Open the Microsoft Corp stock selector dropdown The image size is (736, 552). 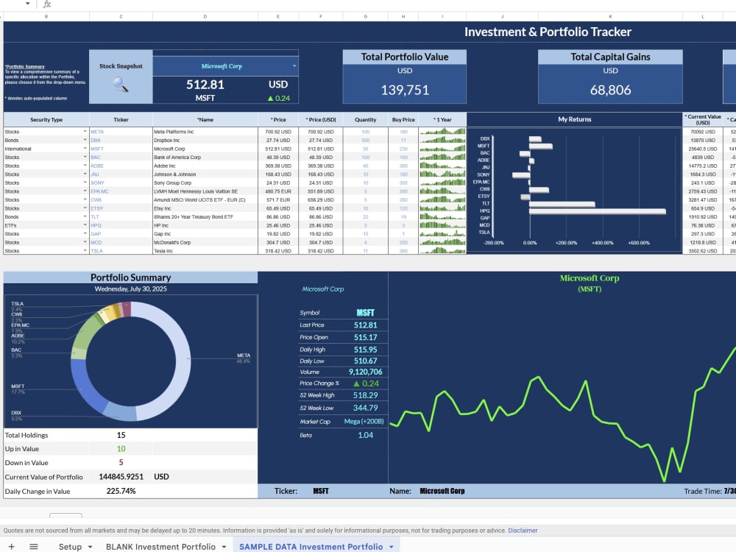tap(294, 66)
